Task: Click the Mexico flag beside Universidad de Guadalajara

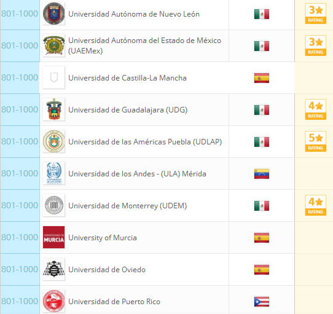Action: [x=262, y=110]
